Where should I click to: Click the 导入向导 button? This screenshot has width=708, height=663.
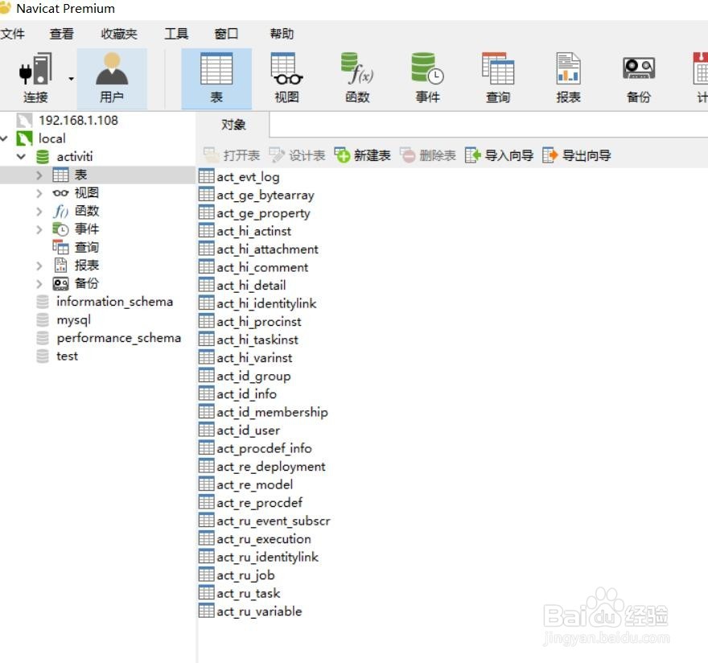(499, 156)
